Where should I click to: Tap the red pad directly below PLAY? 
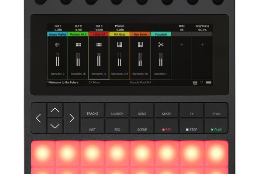point(217,153)
